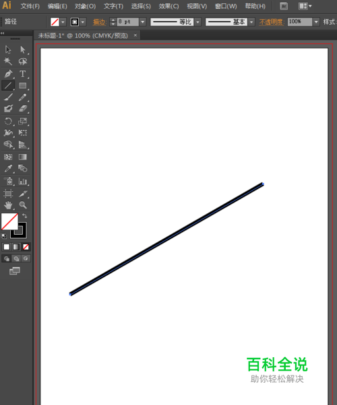
Task: Select the Free Transform tool
Action: click(22, 133)
